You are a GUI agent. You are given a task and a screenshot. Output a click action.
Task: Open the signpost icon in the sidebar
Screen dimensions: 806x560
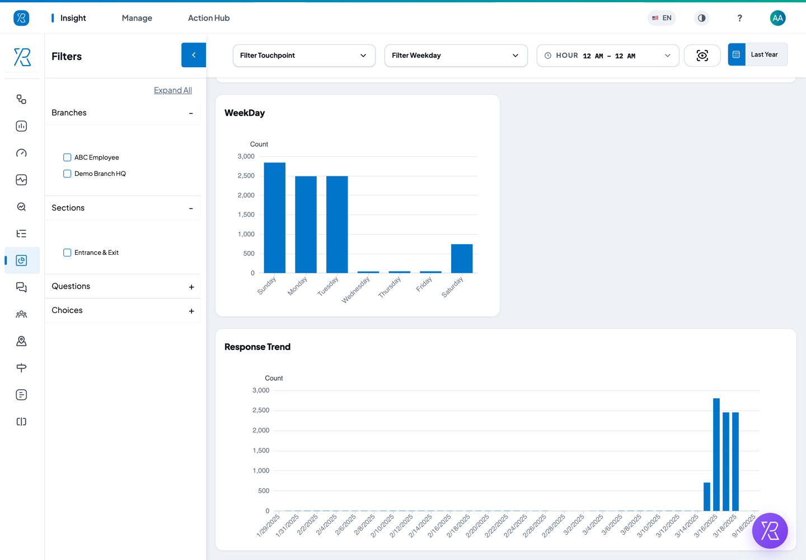(21, 368)
